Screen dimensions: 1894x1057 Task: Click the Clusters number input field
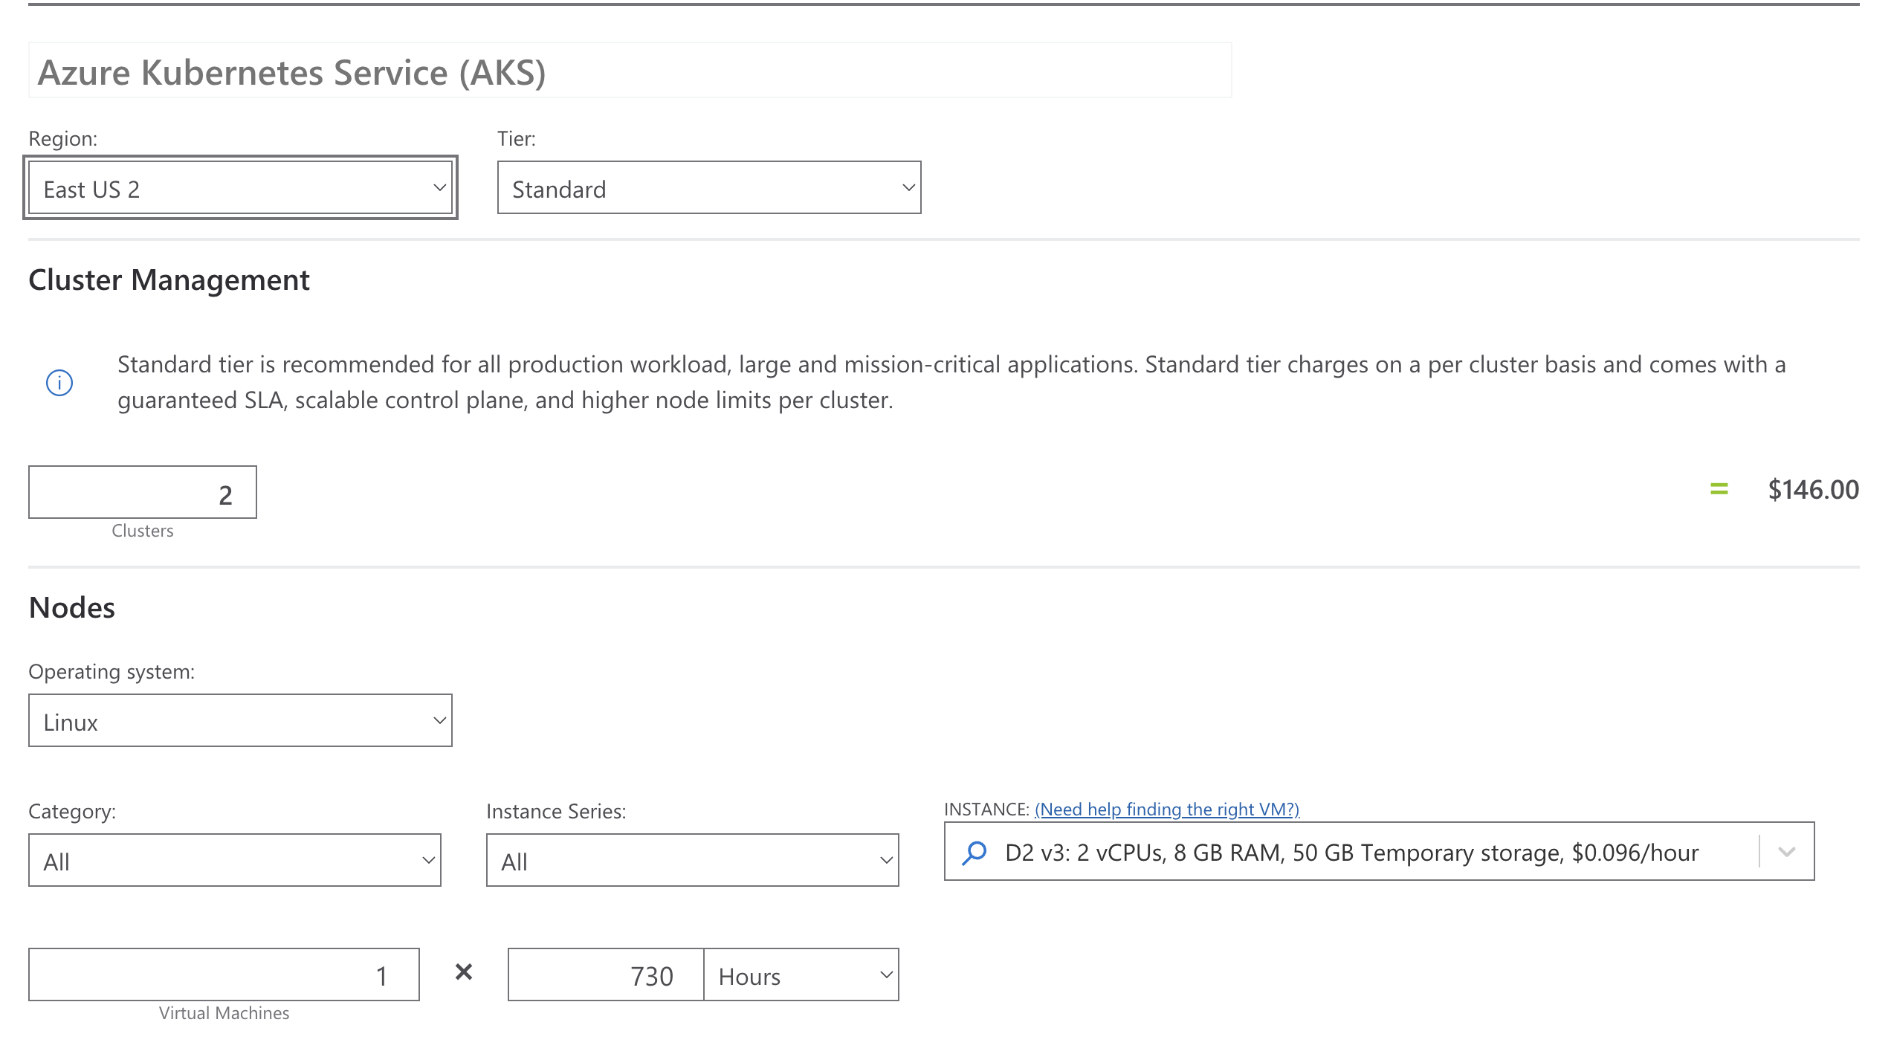click(143, 493)
